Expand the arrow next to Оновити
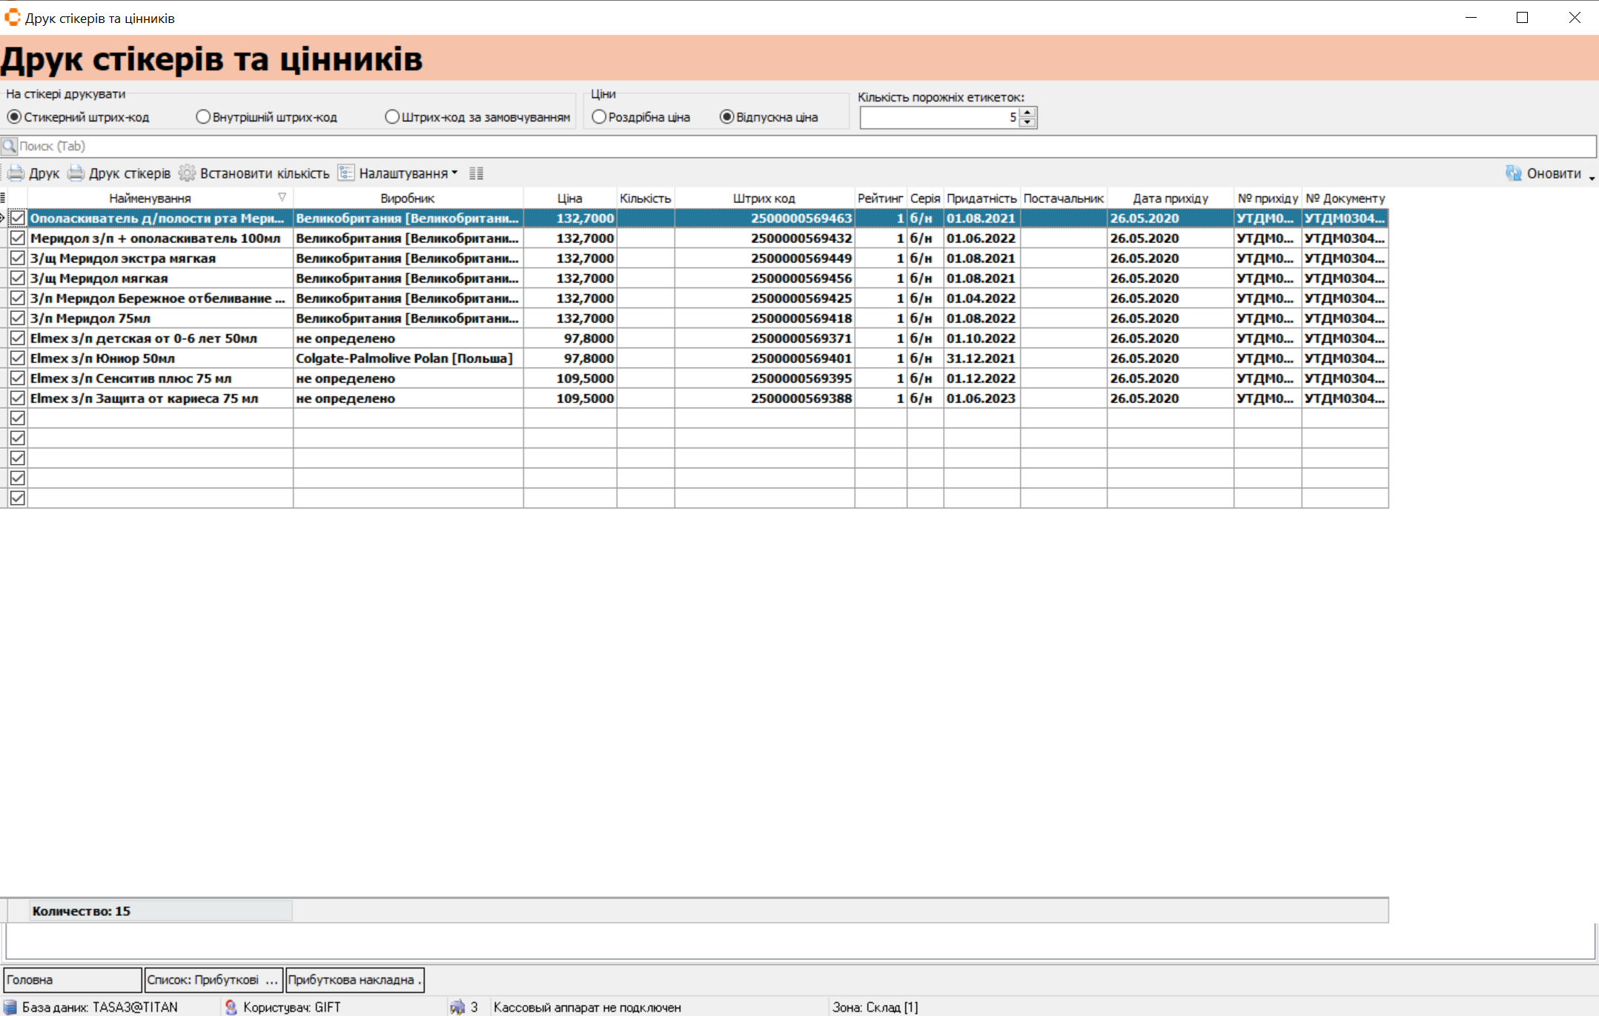 [1592, 178]
